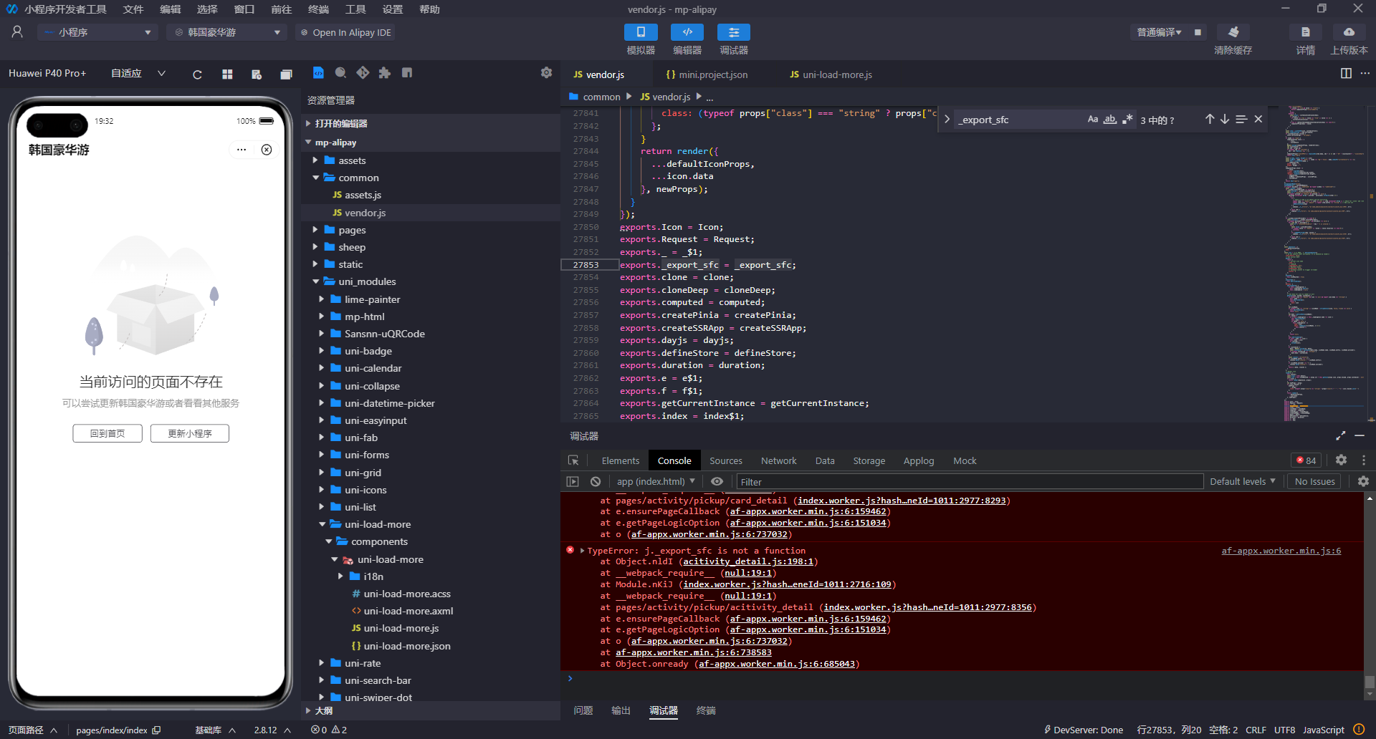Screen dimensions: 1376x739
Task: Click the console Filter input field
Action: point(970,482)
